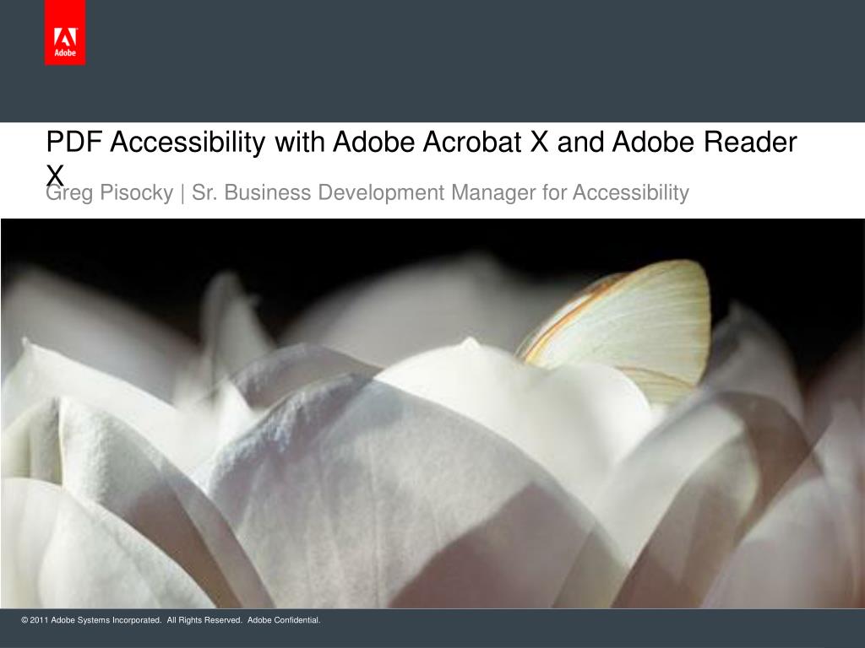
Task: Click the red Adobe logo
Action: coord(65,33)
